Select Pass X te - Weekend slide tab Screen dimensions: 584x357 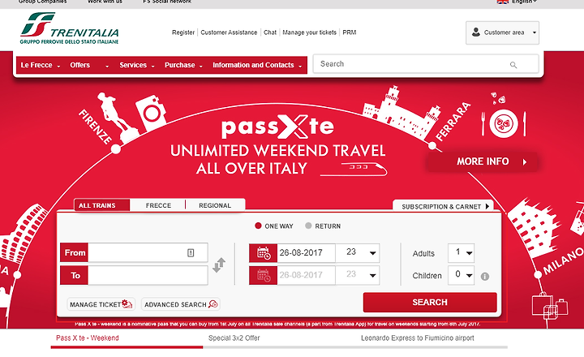coord(88,338)
